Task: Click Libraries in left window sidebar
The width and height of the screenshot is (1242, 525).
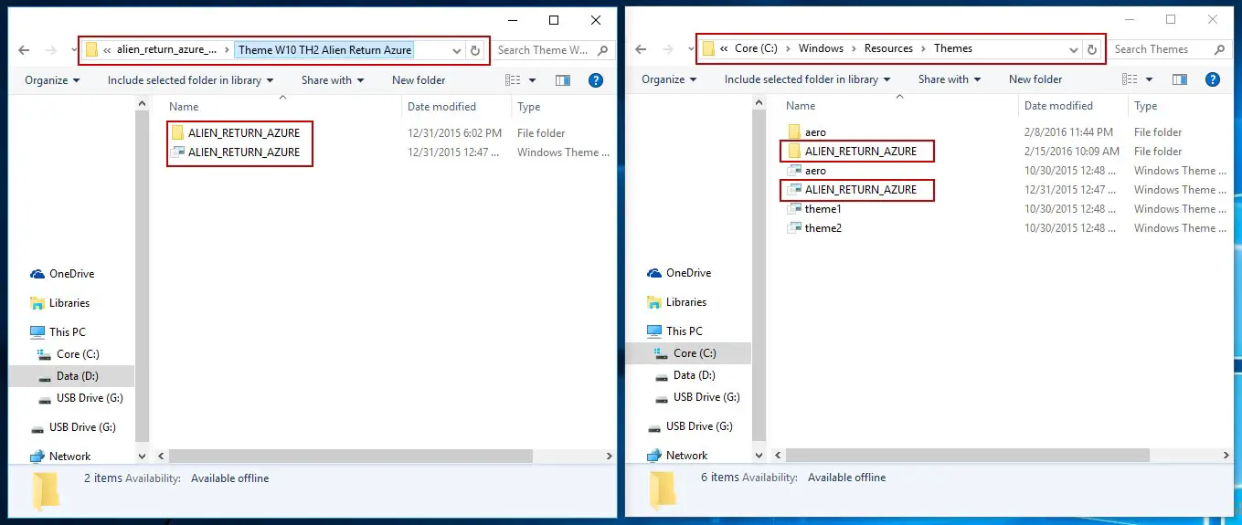Action: click(x=60, y=303)
